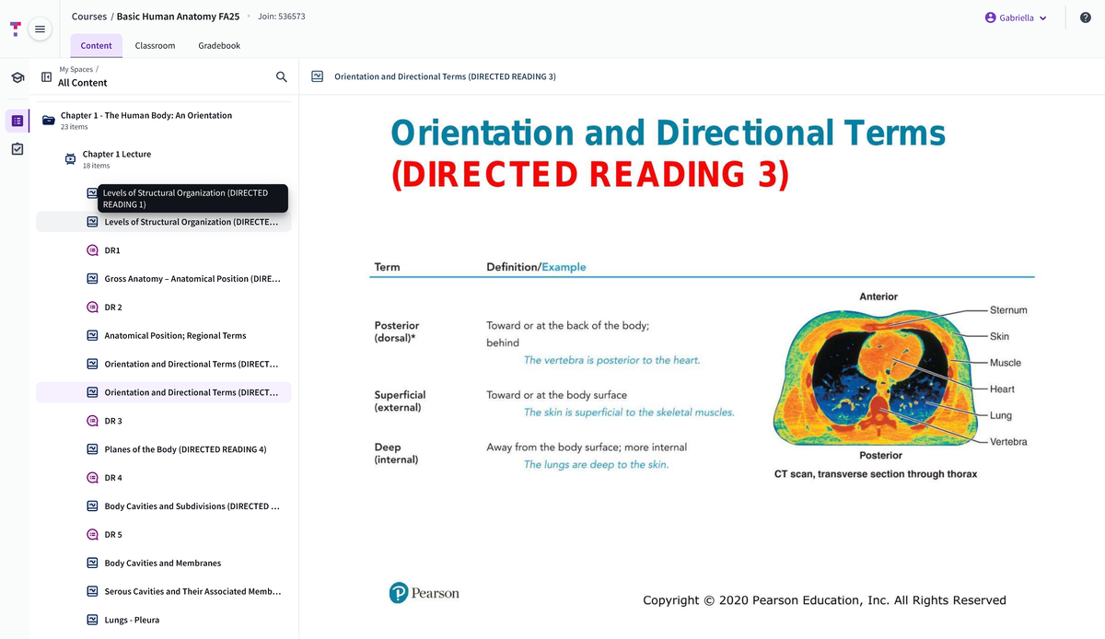The image size is (1105, 639).
Task: Click the DR1 discussion icon
Action: pos(91,250)
